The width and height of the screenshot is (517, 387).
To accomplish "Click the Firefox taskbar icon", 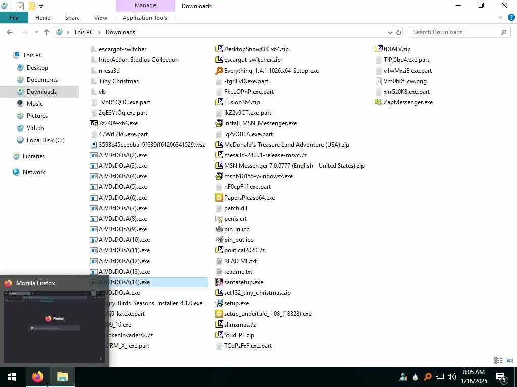I will 38,377.
